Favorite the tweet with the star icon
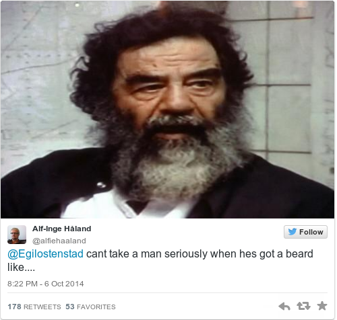The image size is (337, 320). coord(322,306)
